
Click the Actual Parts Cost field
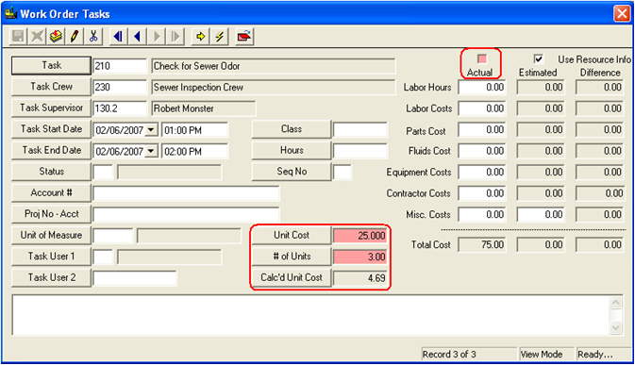[482, 130]
